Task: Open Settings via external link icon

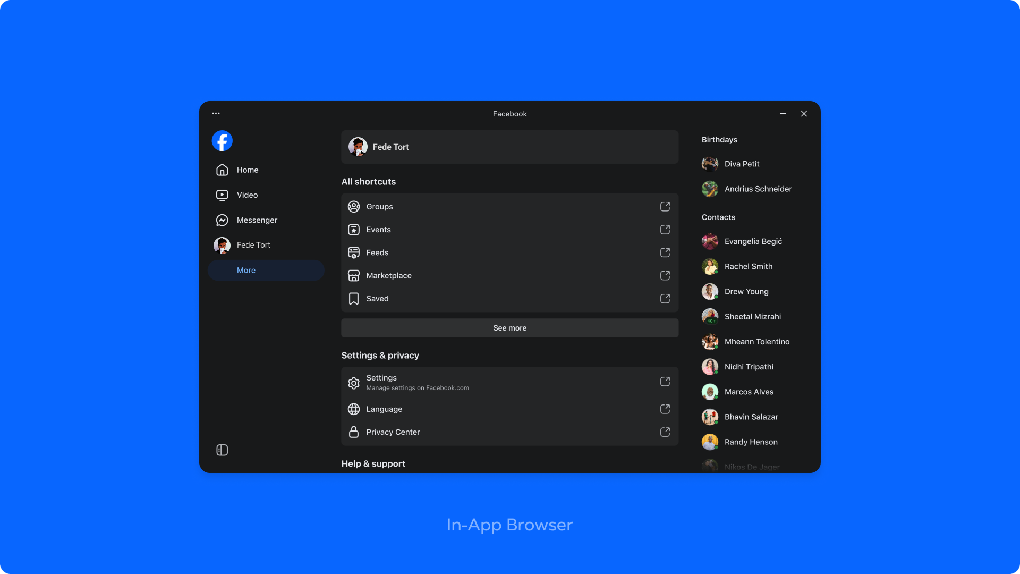Action: coord(665,381)
